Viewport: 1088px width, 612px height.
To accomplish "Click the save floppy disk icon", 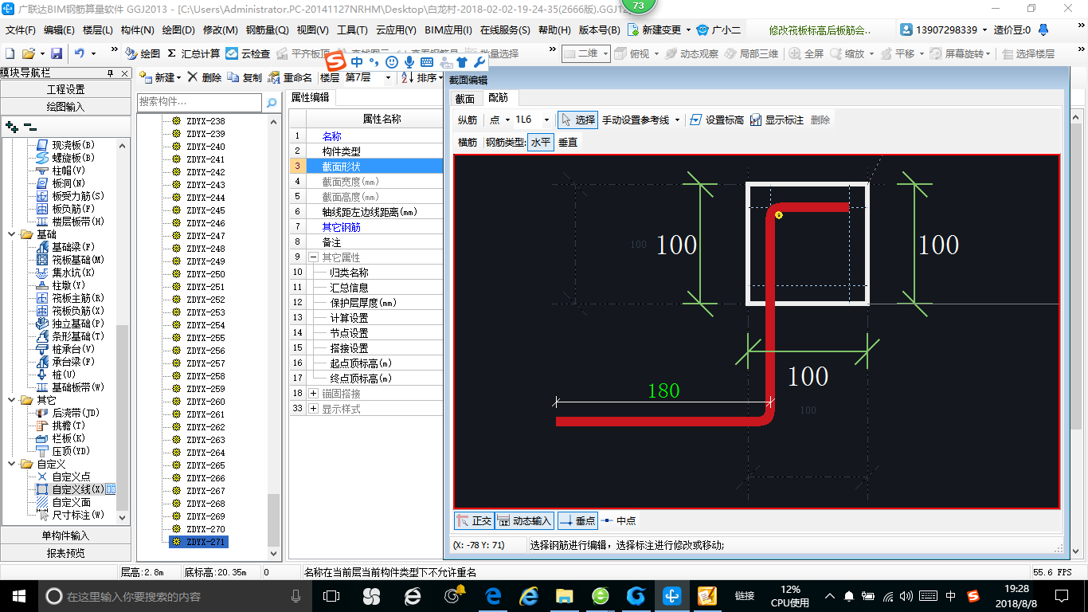I will 57,53.
